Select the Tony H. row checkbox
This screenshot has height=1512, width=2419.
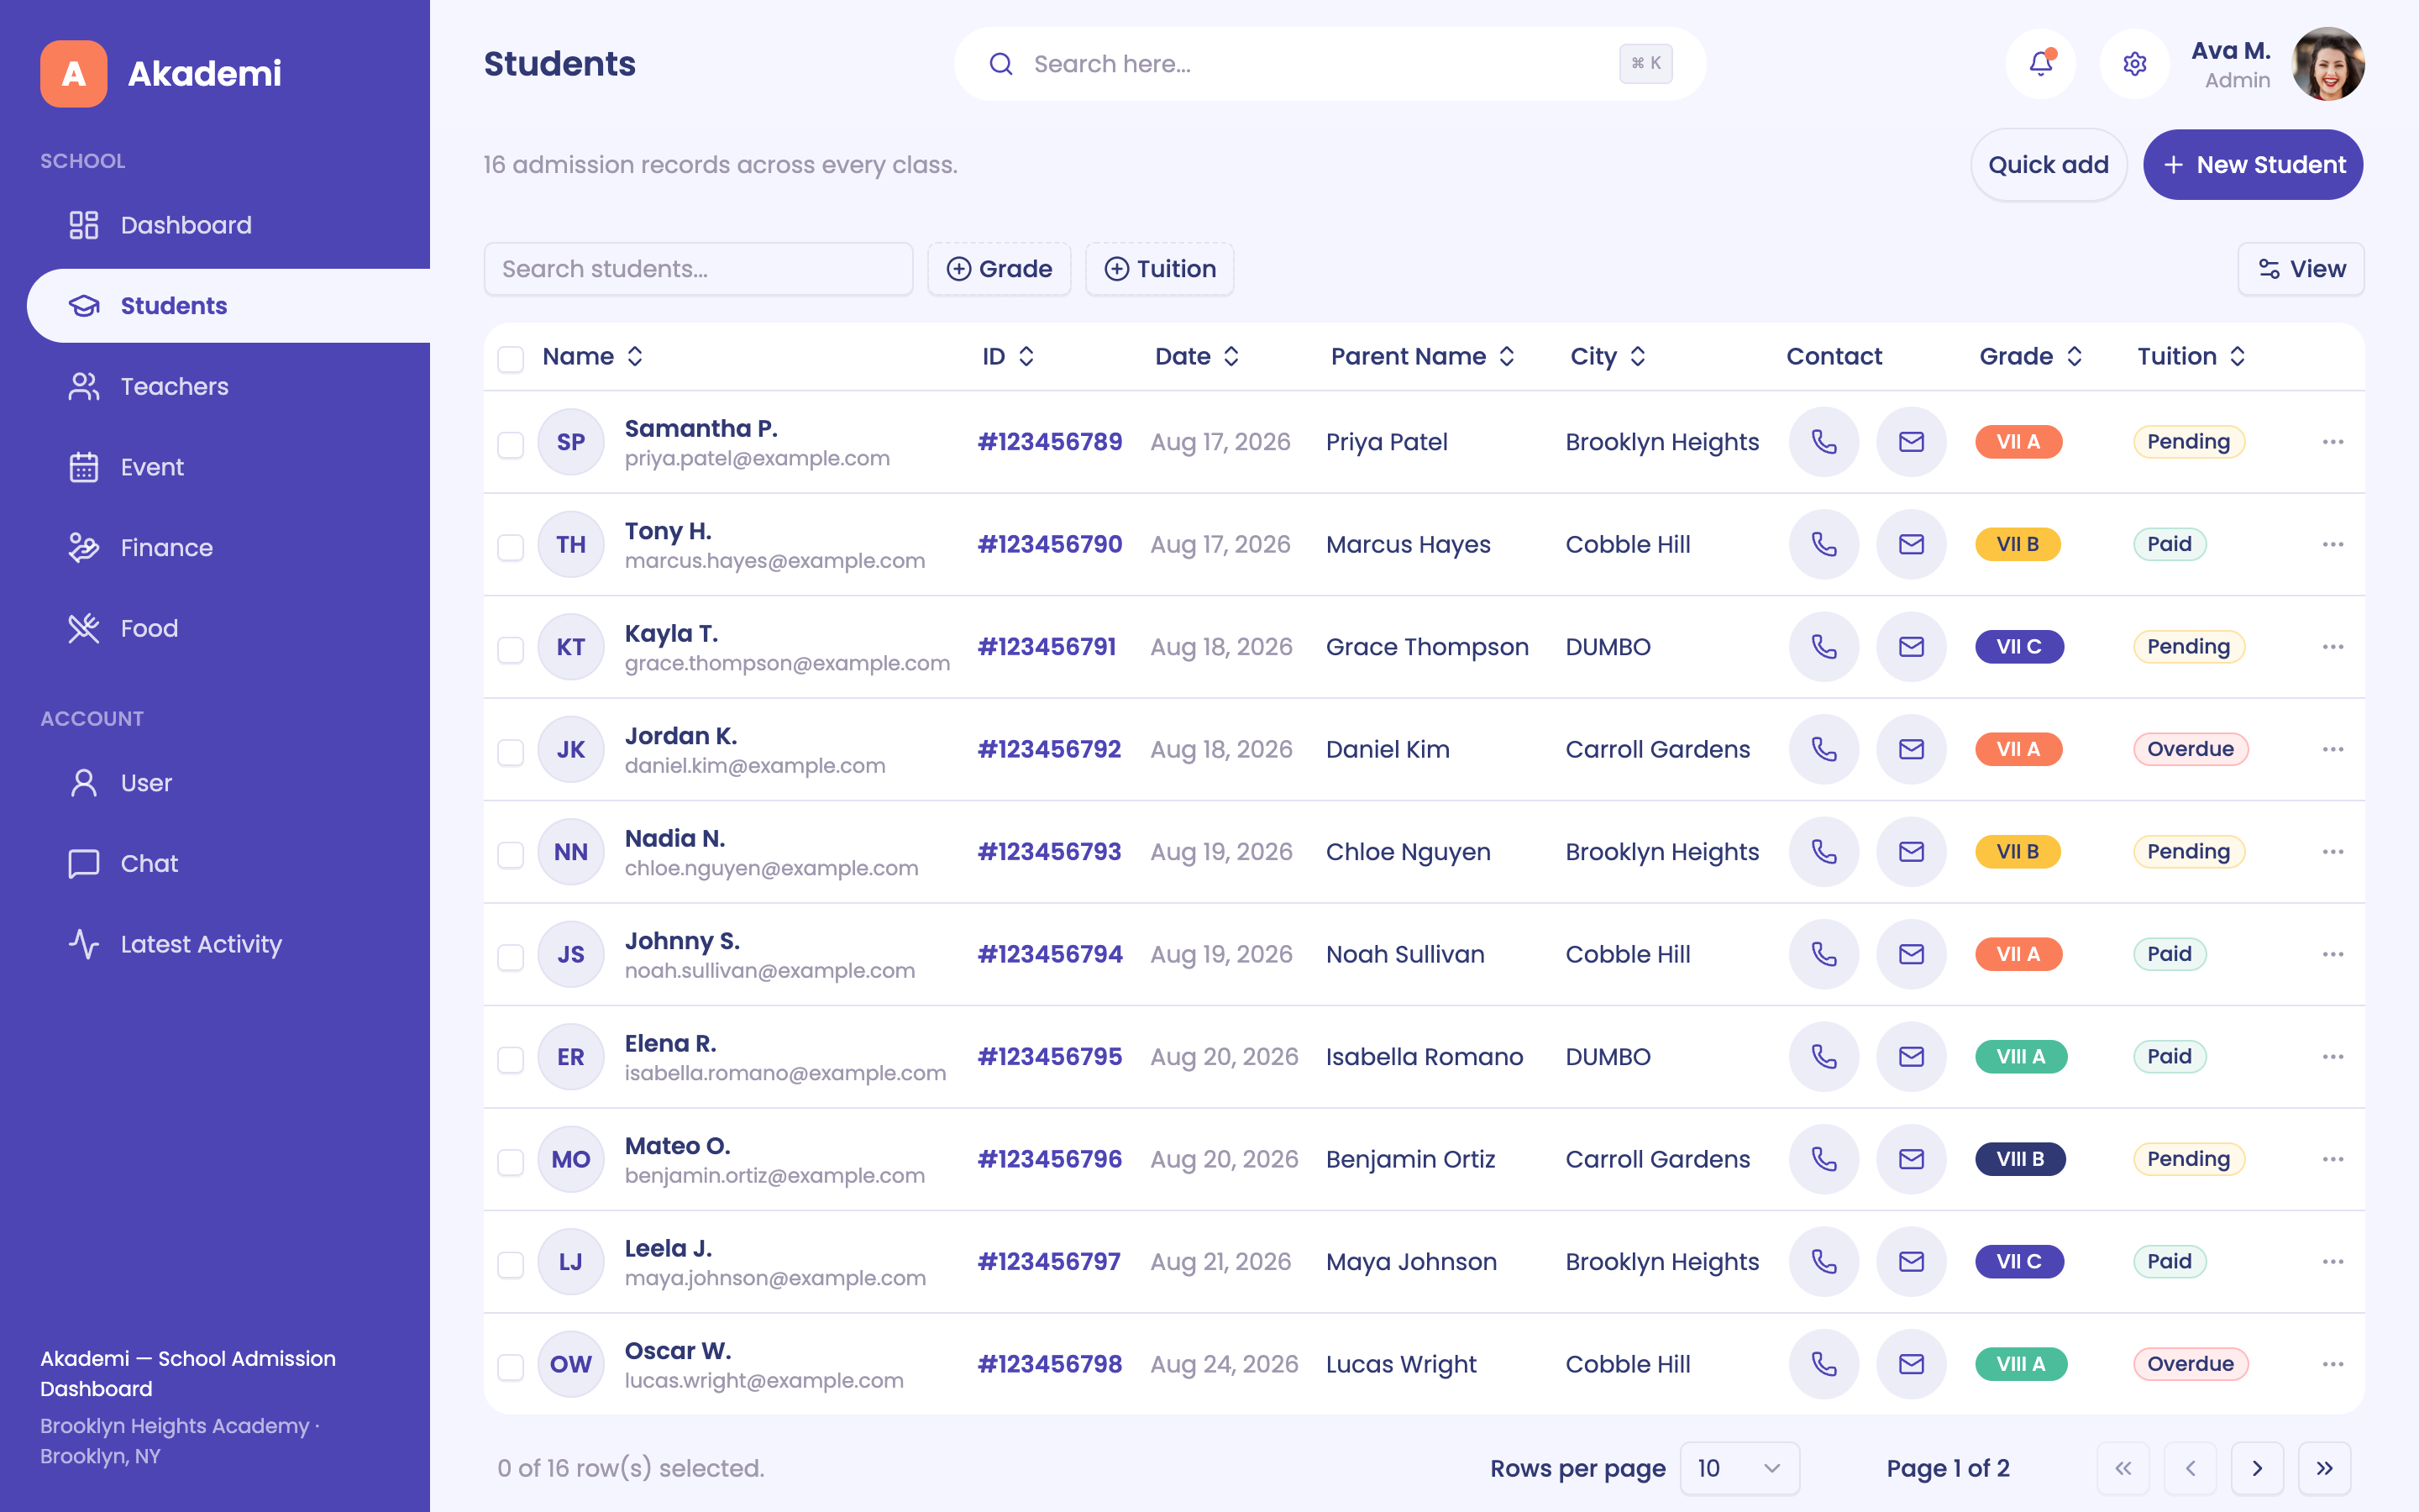click(511, 547)
